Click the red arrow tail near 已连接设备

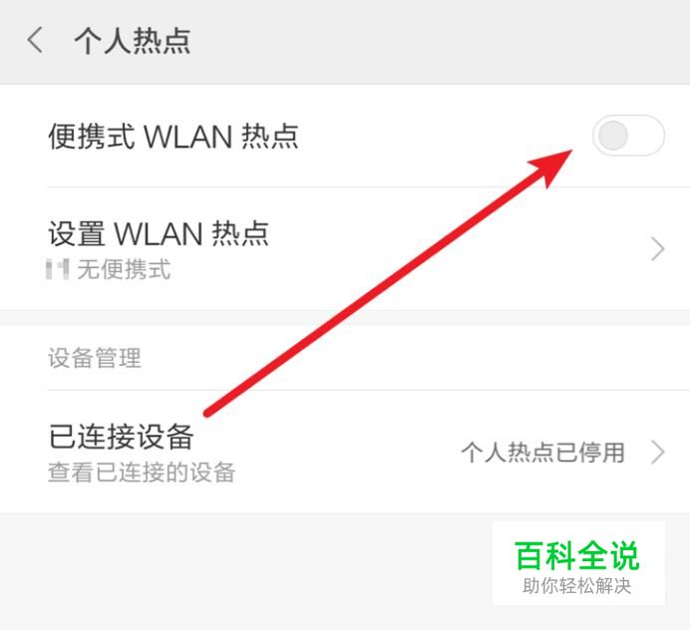[209, 413]
